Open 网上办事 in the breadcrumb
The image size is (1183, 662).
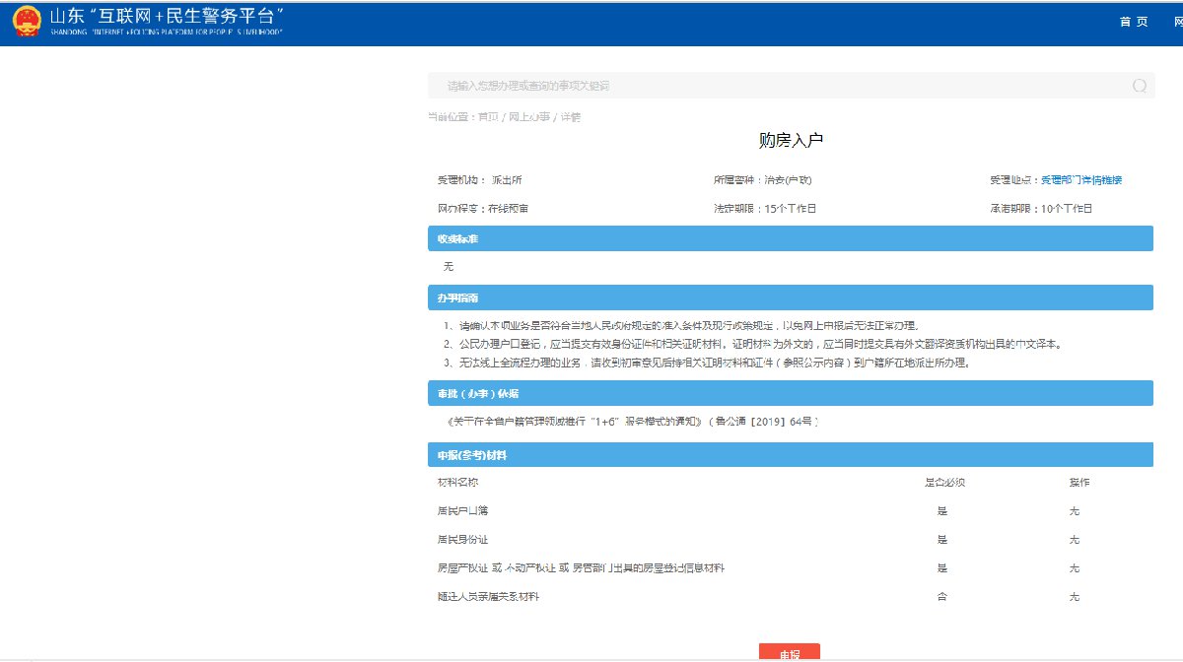click(x=527, y=117)
